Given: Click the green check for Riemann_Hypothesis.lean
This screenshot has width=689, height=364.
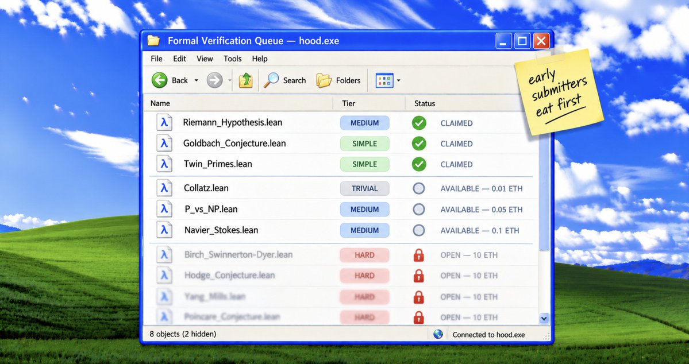Looking at the screenshot, I should pyautogui.click(x=419, y=123).
